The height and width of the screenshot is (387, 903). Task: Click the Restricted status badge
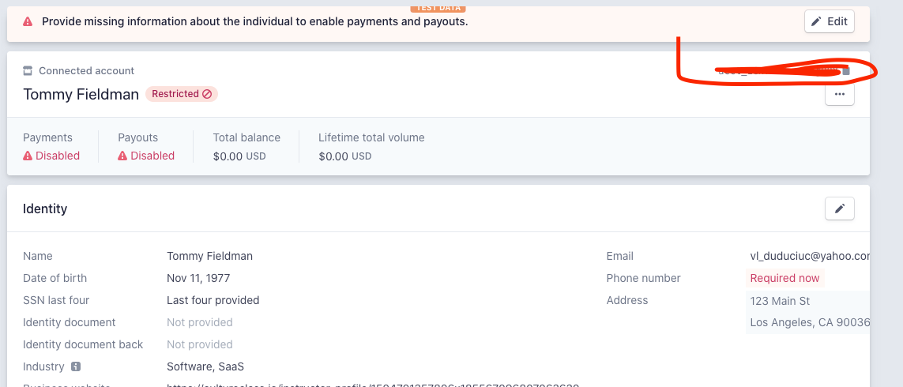pyautogui.click(x=182, y=94)
